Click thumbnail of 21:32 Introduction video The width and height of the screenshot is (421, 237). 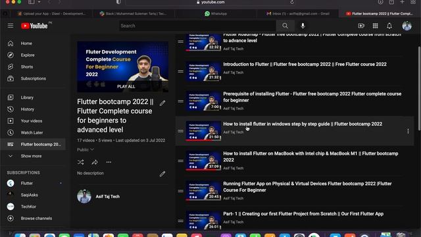click(203, 71)
